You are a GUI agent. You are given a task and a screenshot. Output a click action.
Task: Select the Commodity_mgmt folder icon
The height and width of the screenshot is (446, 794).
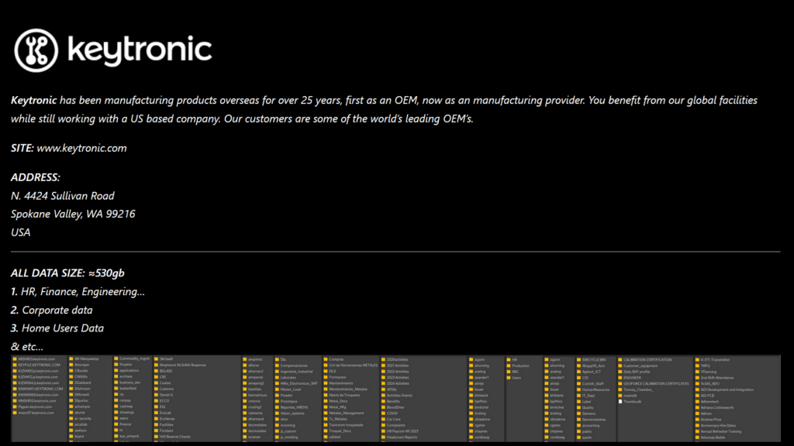(x=116, y=360)
